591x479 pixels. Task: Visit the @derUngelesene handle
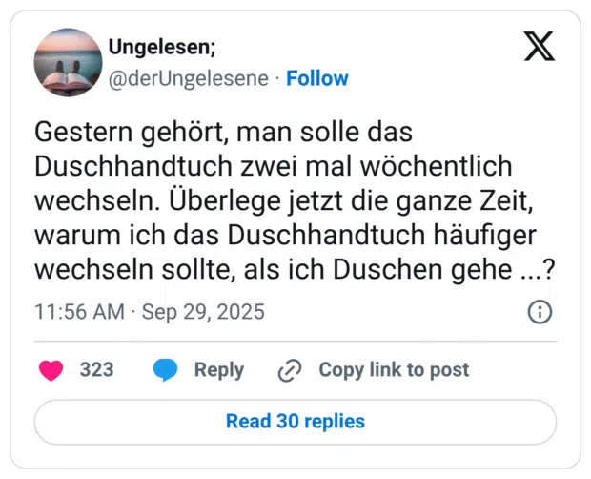pos(189,78)
